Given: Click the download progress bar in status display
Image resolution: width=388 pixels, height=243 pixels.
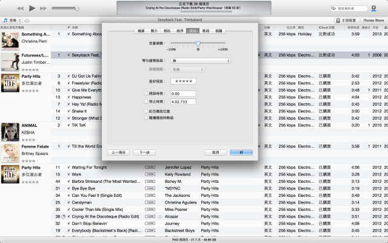Looking at the screenshot, I should [194, 12].
